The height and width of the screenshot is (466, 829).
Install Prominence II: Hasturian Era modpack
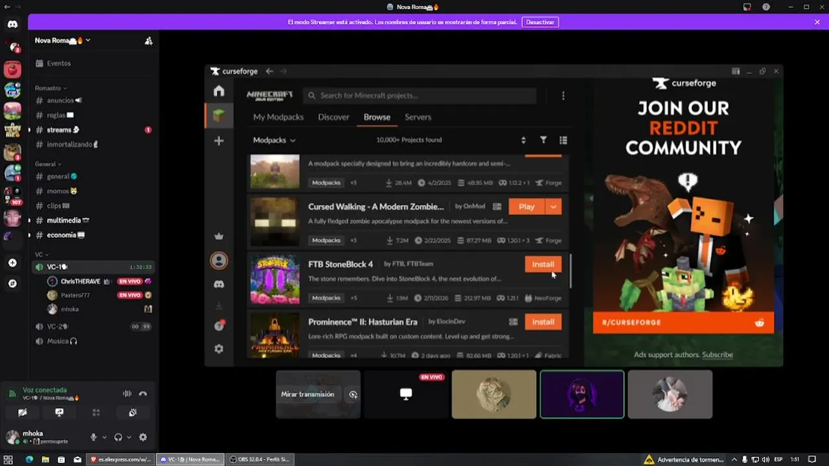click(x=543, y=322)
